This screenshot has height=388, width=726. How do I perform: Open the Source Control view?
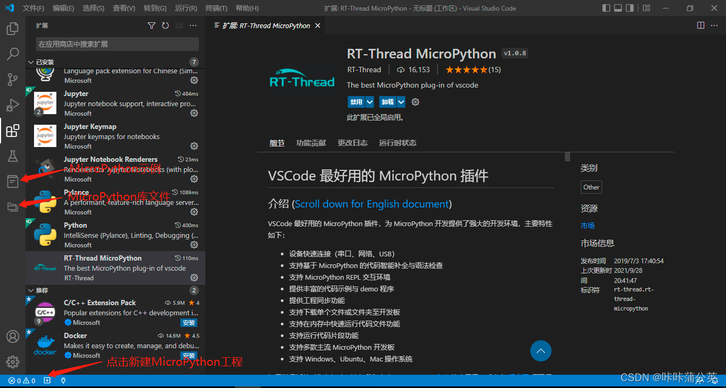(12, 80)
